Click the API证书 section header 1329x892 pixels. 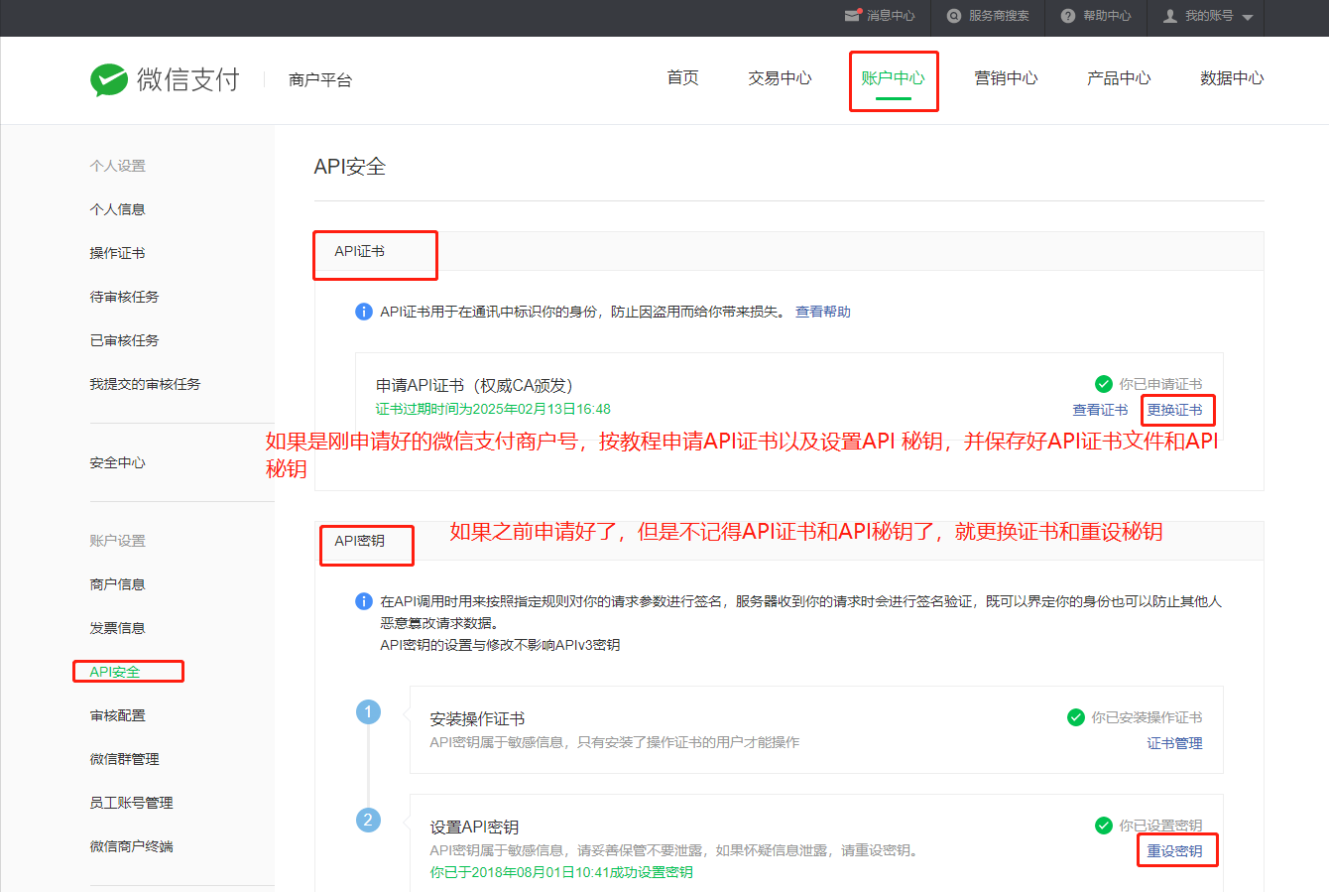(359, 251)
